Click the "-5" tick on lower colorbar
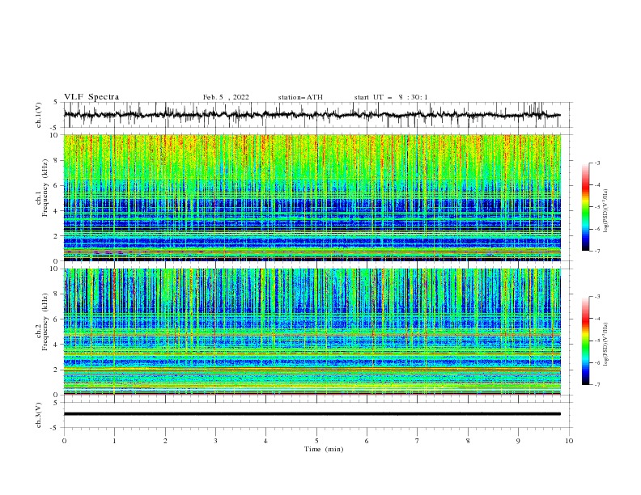Image resolution: width=641 pixels, height=495 pixels. 596,341
